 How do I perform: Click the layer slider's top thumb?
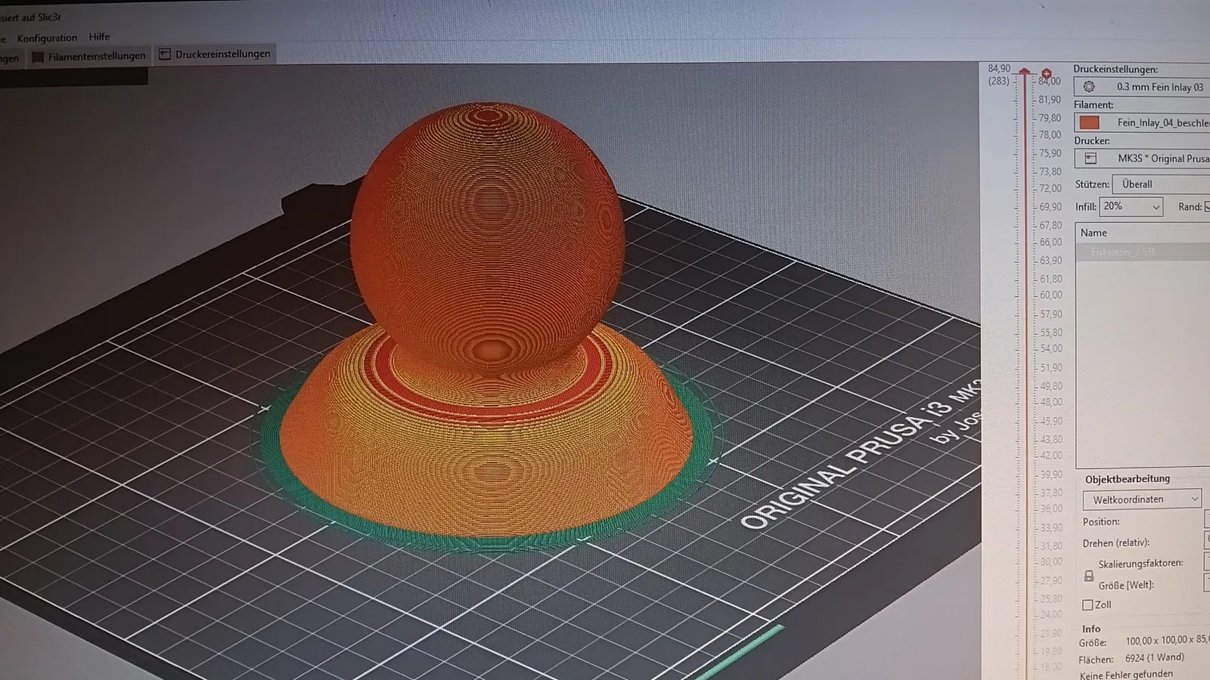point(1025,72)
